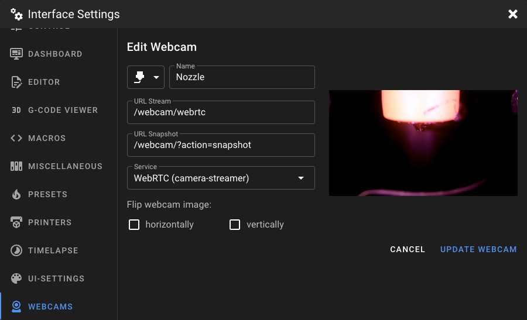The width and height of the screenshot is (527, 320).
Task: Enable flip webcam horizontally checkbox
Action: click(x=134, y=225)
